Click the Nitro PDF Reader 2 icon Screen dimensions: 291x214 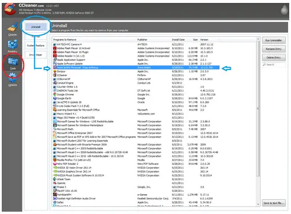point(55,164)
